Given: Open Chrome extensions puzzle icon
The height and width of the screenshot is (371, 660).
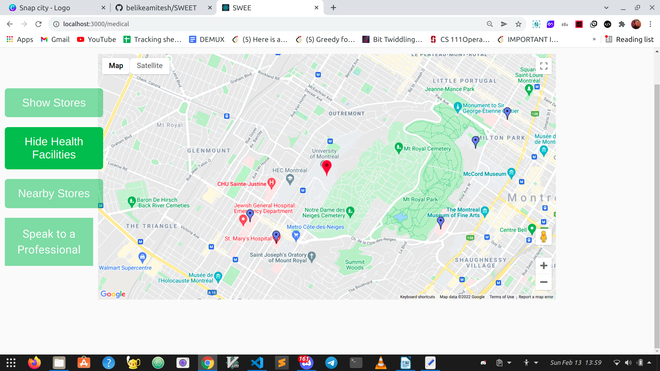Looking at the screenshot, I should [x=621, y=24].
